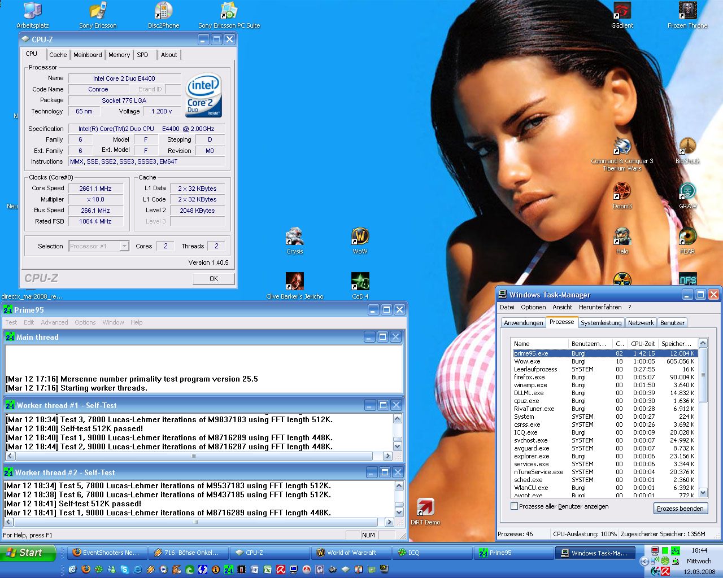Open the Optionen menu in Task-Manager
723x578 pixels.
pyautogui.click(x=533, y=307)
